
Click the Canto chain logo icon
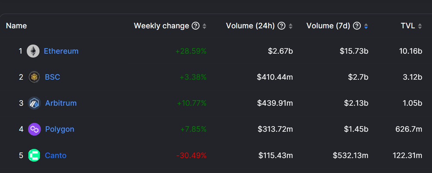click(x=34, y=155)
